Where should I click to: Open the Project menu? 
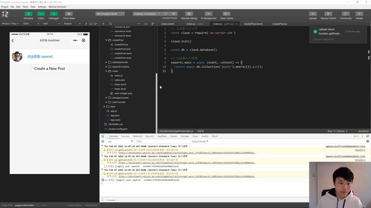tap(5, 7)
